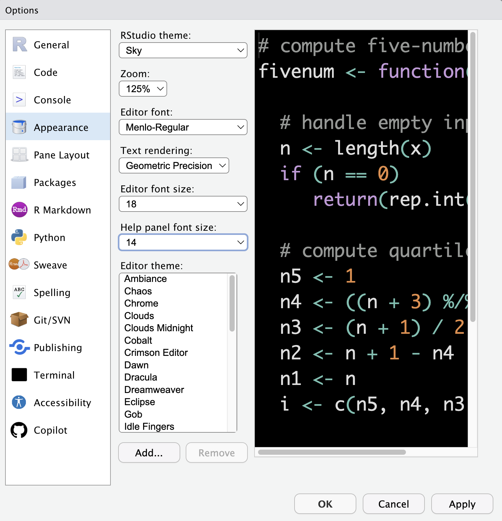Click the Git/SVN cardboard box icon

(19, 319)
